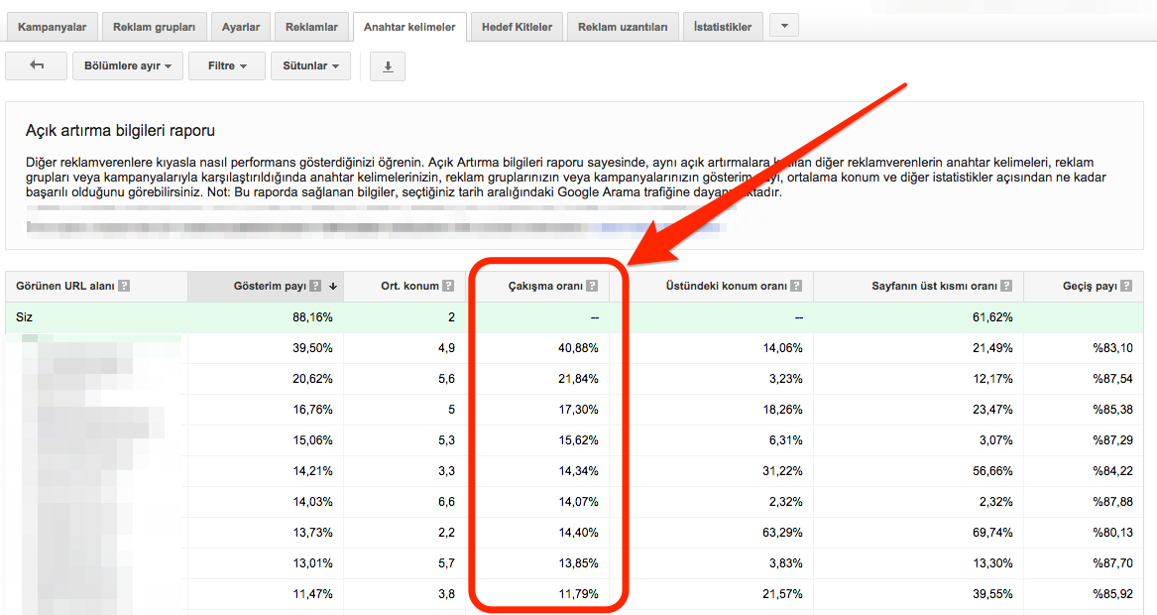Select the Anahtar kelimeler tab
The width and height of the screenshot is (1157, 615).
click(x=409, y=26)
